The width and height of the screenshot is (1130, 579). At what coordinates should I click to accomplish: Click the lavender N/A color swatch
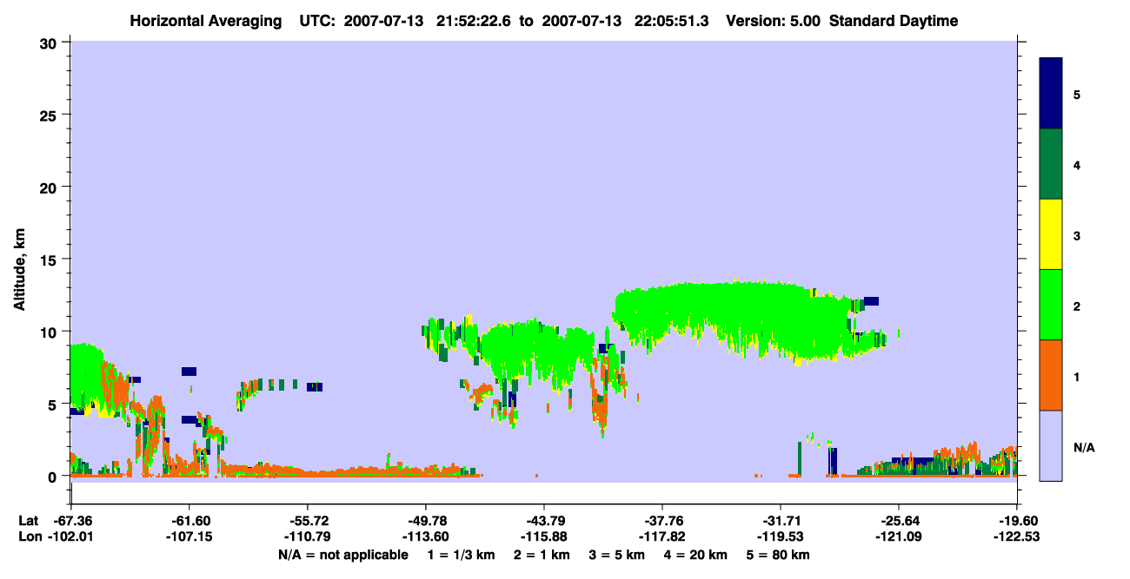[1051, 445]
